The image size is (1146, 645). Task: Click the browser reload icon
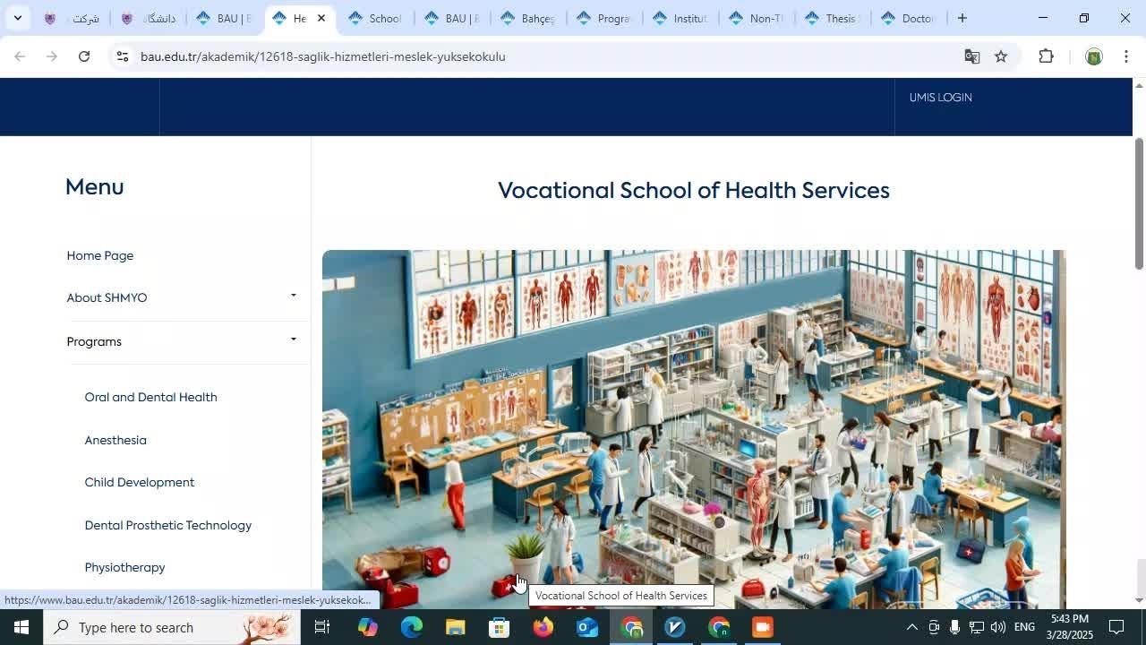point(84,56)
